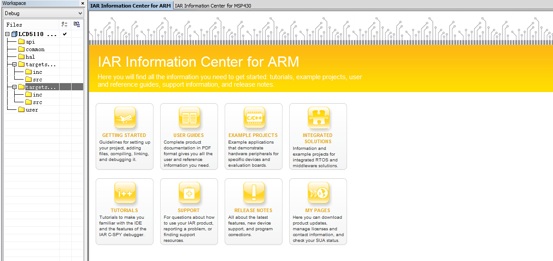
Task: Select the common folder
Action: (31, 49)
